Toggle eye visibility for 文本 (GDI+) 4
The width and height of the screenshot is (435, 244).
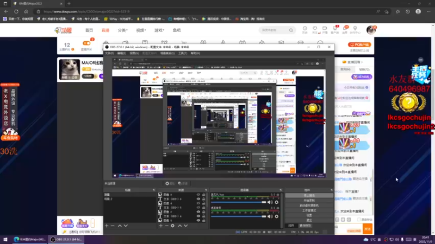[198, 216]
